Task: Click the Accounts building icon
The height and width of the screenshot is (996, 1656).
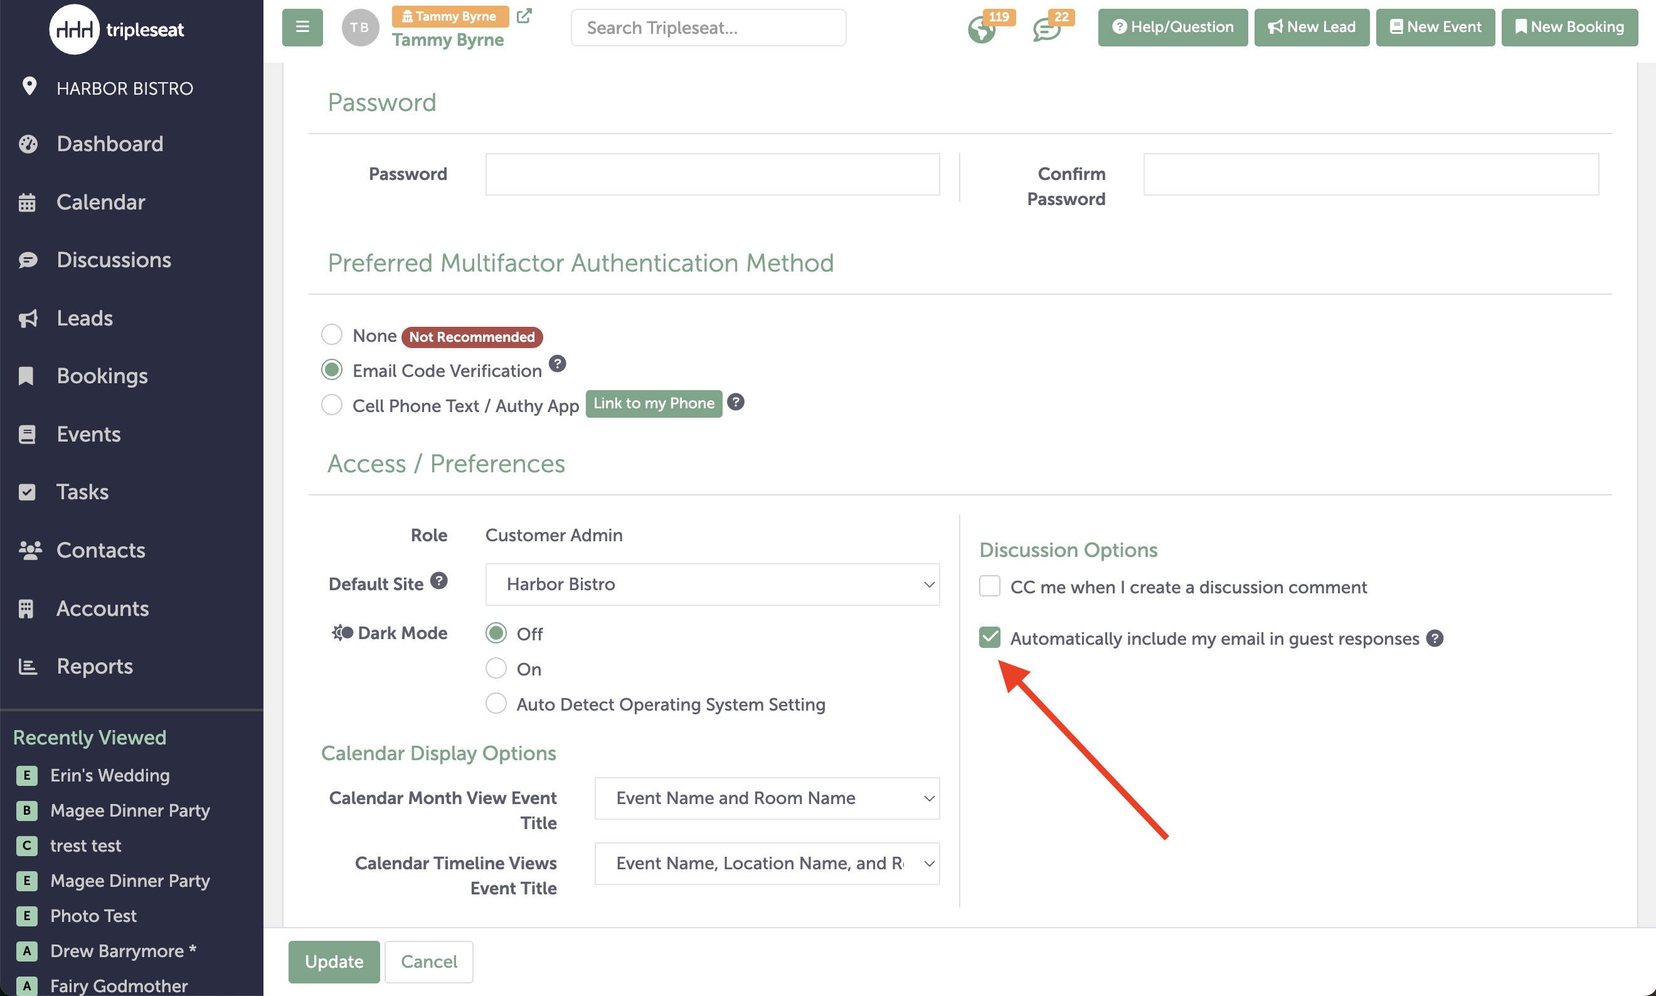Action: (26, 608)
